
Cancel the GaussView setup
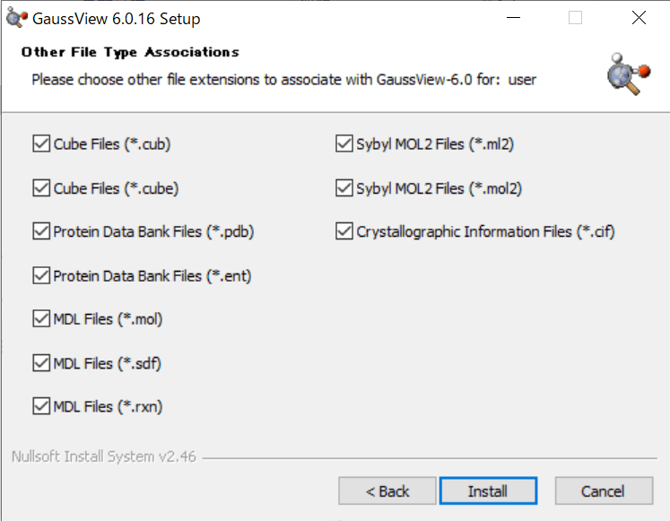[603, 491]
